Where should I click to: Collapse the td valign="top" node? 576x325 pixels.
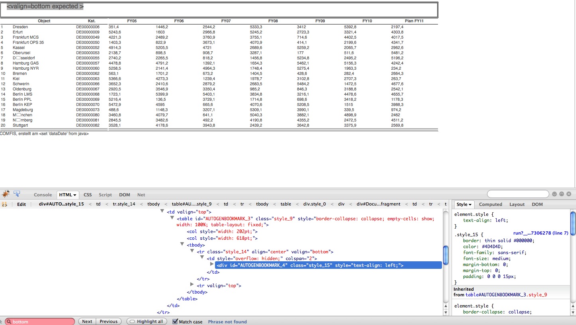(162, 212)
